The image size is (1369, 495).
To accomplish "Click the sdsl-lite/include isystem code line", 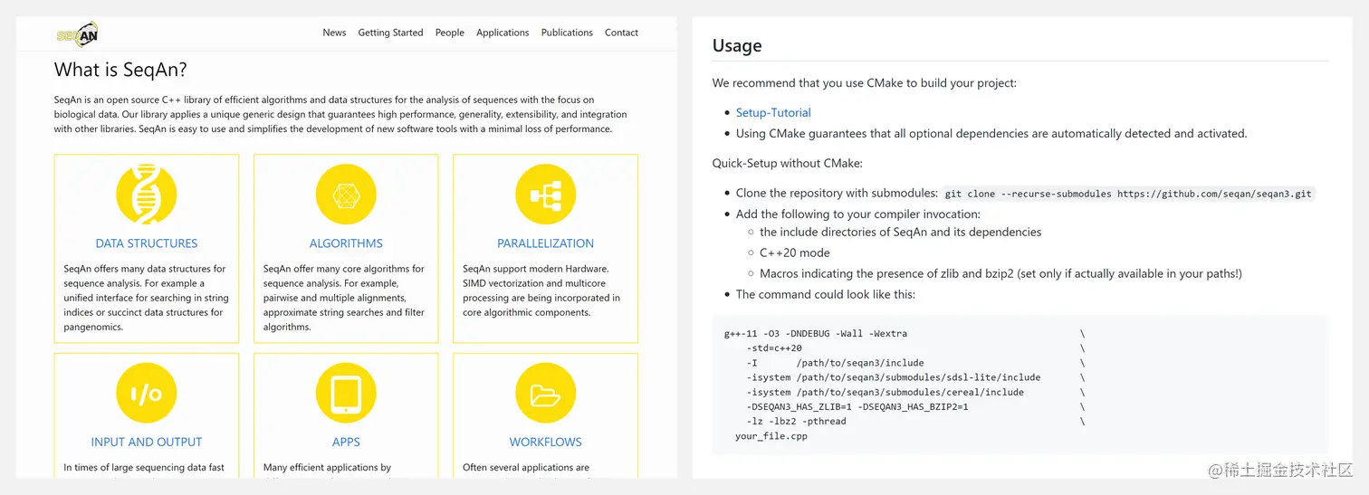I will 894,377.
